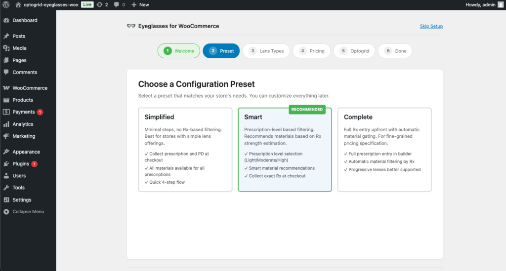Select the Smart recommended preset card
Screen dimensions: 506x271
click(285, 150)
